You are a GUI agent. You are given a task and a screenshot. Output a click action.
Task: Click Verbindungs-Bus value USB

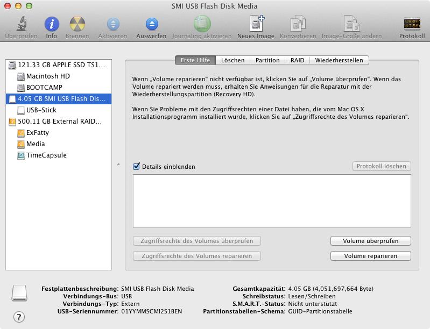pyautogui.click(x=126, y=296)
